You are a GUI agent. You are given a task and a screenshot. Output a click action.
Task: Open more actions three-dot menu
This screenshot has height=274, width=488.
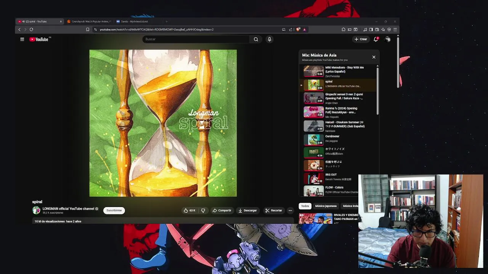point(290,210)
